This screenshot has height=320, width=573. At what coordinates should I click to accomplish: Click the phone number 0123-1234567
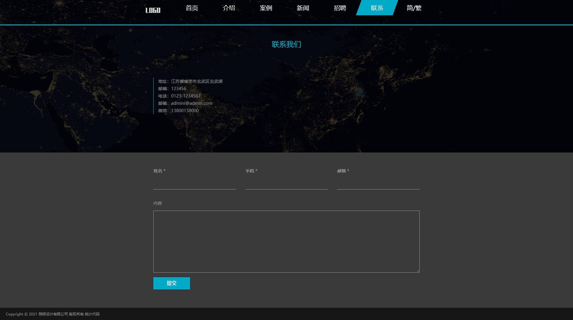pyautogui.click(x=186, y=96)
